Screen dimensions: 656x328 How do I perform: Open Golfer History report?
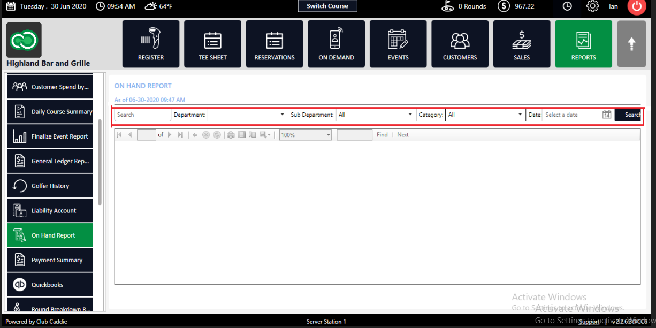50,186
